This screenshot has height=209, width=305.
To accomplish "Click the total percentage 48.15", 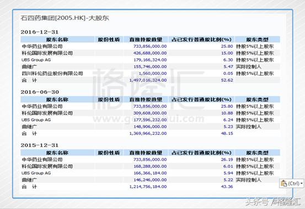I will [227, 134].
